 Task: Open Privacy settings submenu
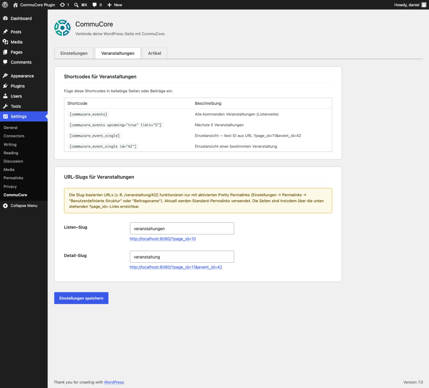(x=10, y=186)
